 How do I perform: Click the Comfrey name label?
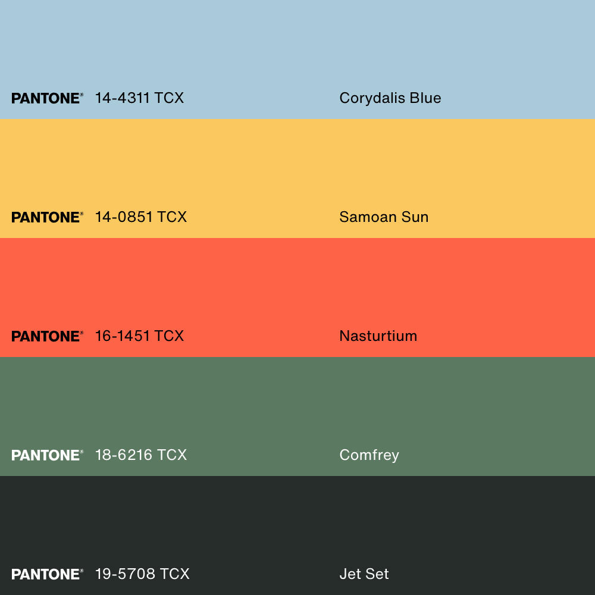[369, 455]
